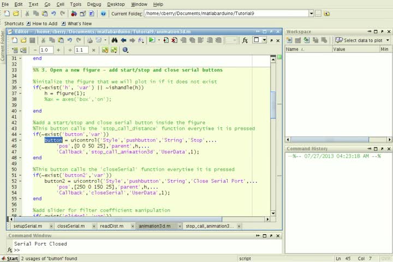Image resolution: width=393 pixels, height=262 pixels.
Task: Click the Editor vertical scrollbar thumb
Action: 273,105
